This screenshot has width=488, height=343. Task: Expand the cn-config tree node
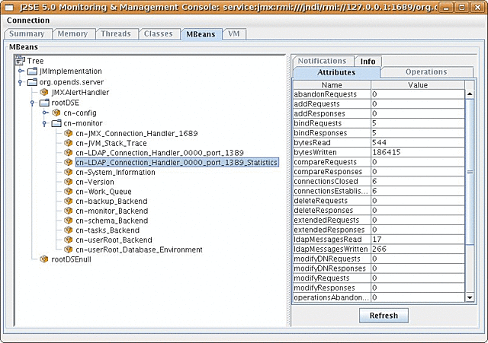tap(46, 113)
